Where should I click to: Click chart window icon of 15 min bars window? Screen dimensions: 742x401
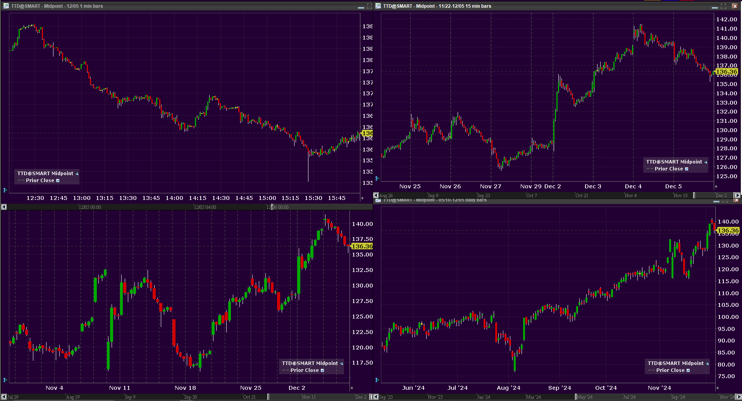coord(378,6)
